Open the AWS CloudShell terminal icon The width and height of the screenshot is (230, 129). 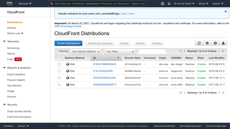pos(162,4)
